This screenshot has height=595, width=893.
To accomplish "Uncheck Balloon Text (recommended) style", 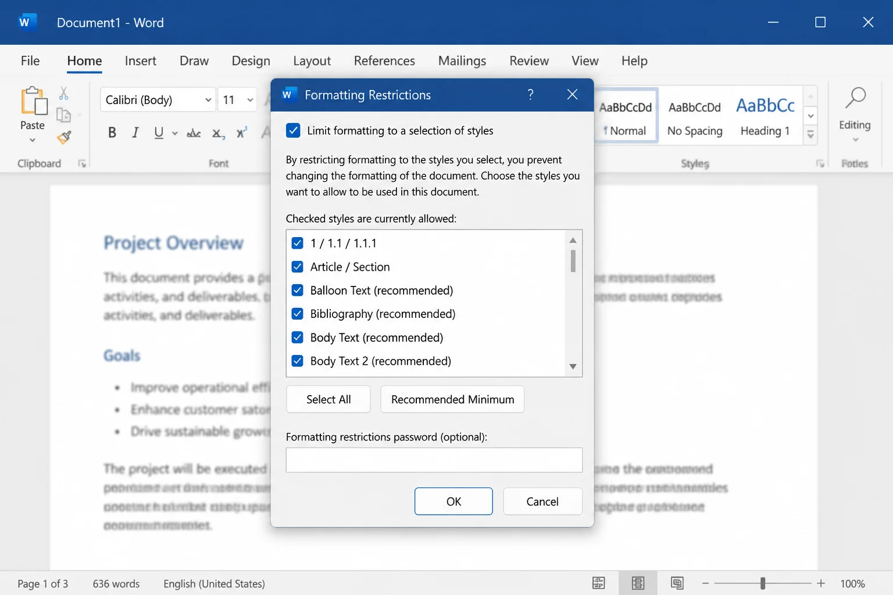I will tap(297, 290).
